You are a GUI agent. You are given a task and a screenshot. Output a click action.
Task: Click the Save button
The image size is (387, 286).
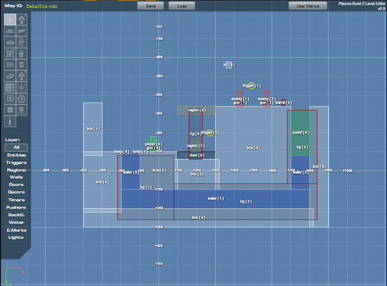pos(151,6)
